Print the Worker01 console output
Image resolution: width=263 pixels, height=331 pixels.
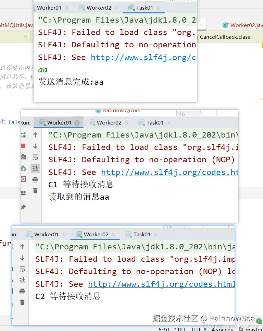pos(35,180)
